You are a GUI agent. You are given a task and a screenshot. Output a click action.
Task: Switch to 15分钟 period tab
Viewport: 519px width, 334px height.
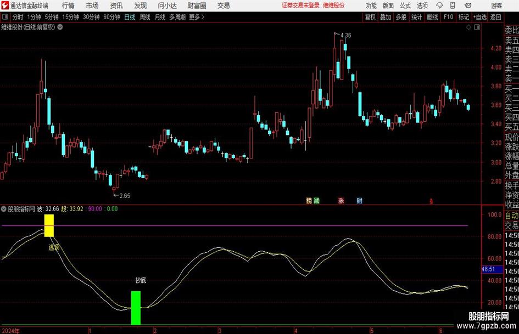point(71,17)
